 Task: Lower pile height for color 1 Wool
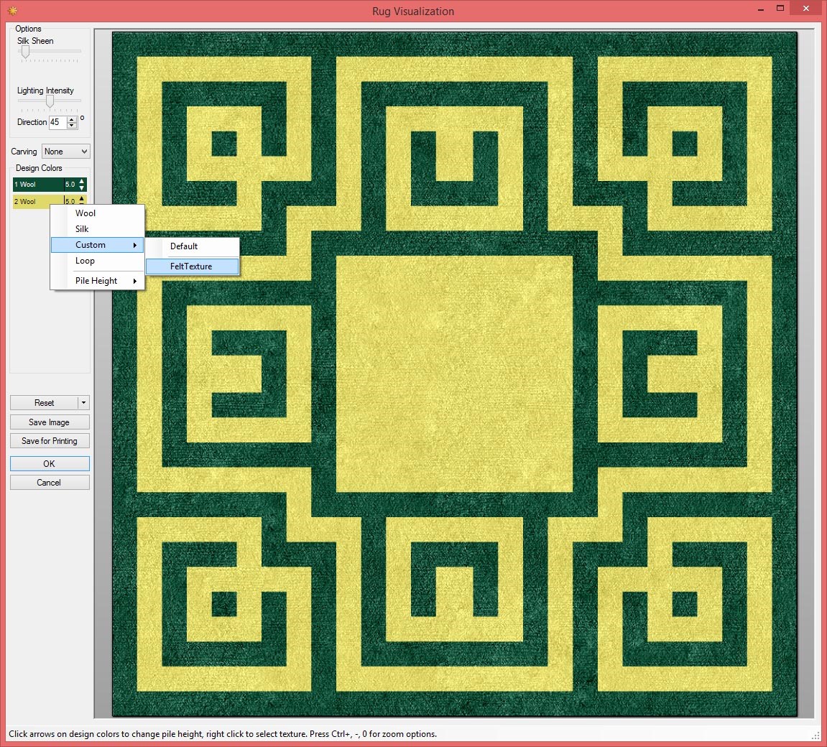[x=81, y=188]
